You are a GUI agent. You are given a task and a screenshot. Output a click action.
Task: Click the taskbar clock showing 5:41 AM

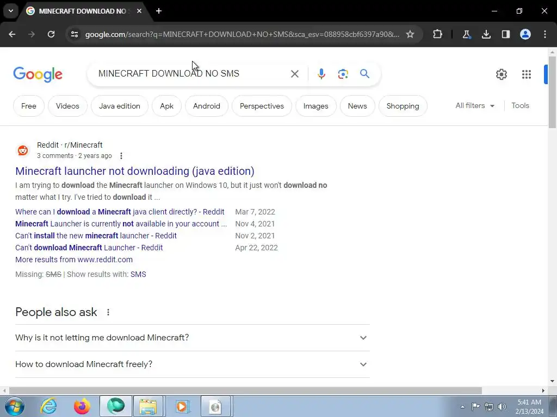pyautogui.click(x=529, y=407)
